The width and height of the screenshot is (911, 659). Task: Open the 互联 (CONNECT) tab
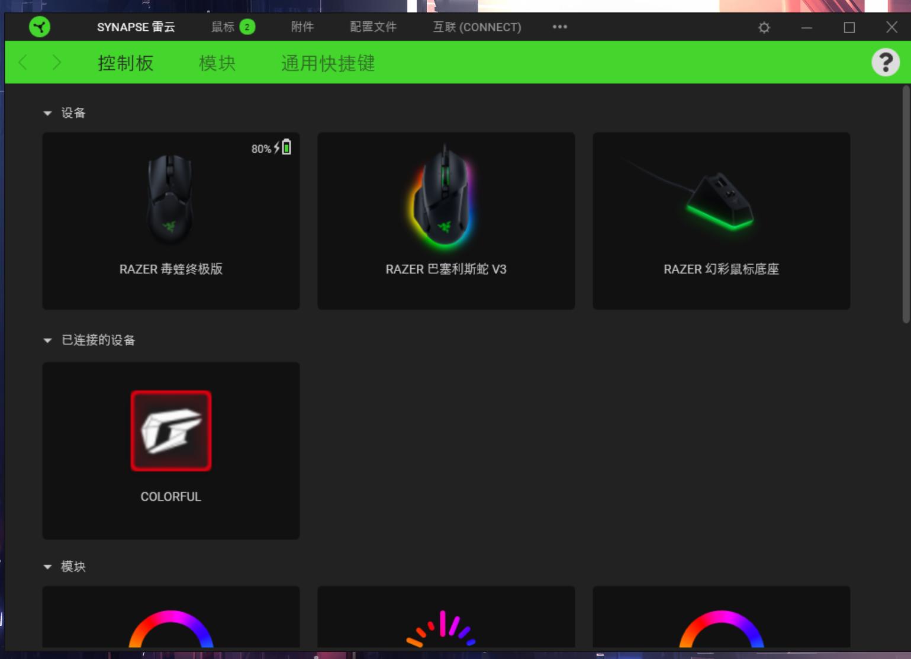click(x=477, y=27)
